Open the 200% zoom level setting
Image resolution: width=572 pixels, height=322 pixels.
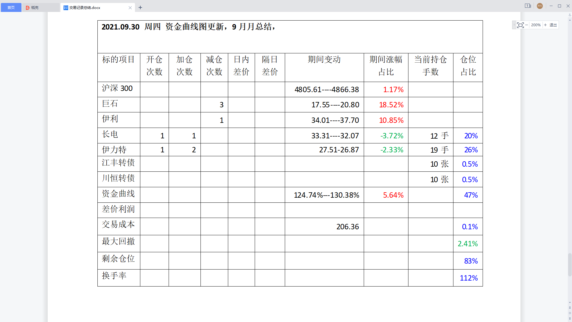click(536, 25)
